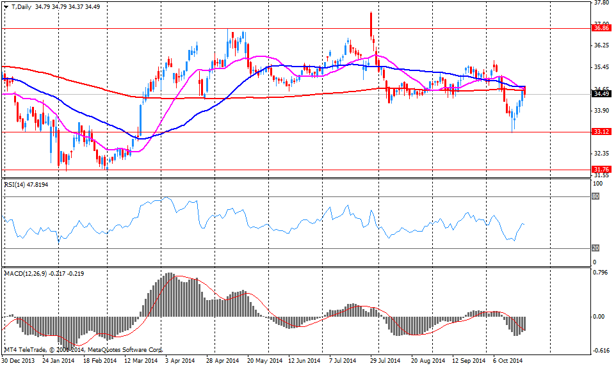Click the 37.80 value on price scale
616x366 pixels.
pyautogui.click(x=601, y=3)
